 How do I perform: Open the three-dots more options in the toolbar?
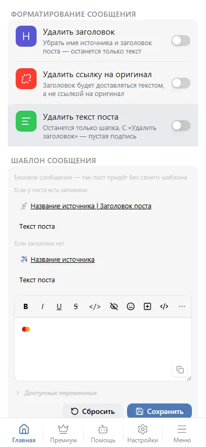pyautogui.click(x=182, y=307)
